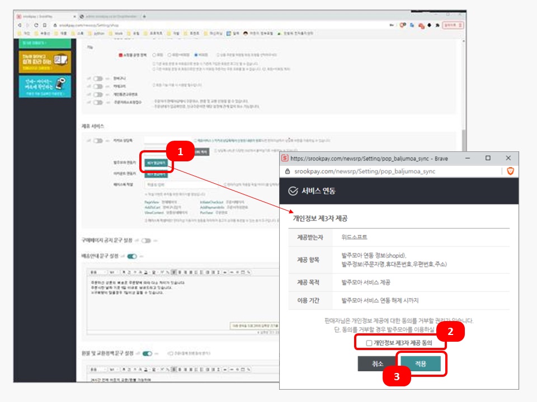537x402 pixels.
Task: Click the Brave shield icon in popup
Action: pos(510,171)
